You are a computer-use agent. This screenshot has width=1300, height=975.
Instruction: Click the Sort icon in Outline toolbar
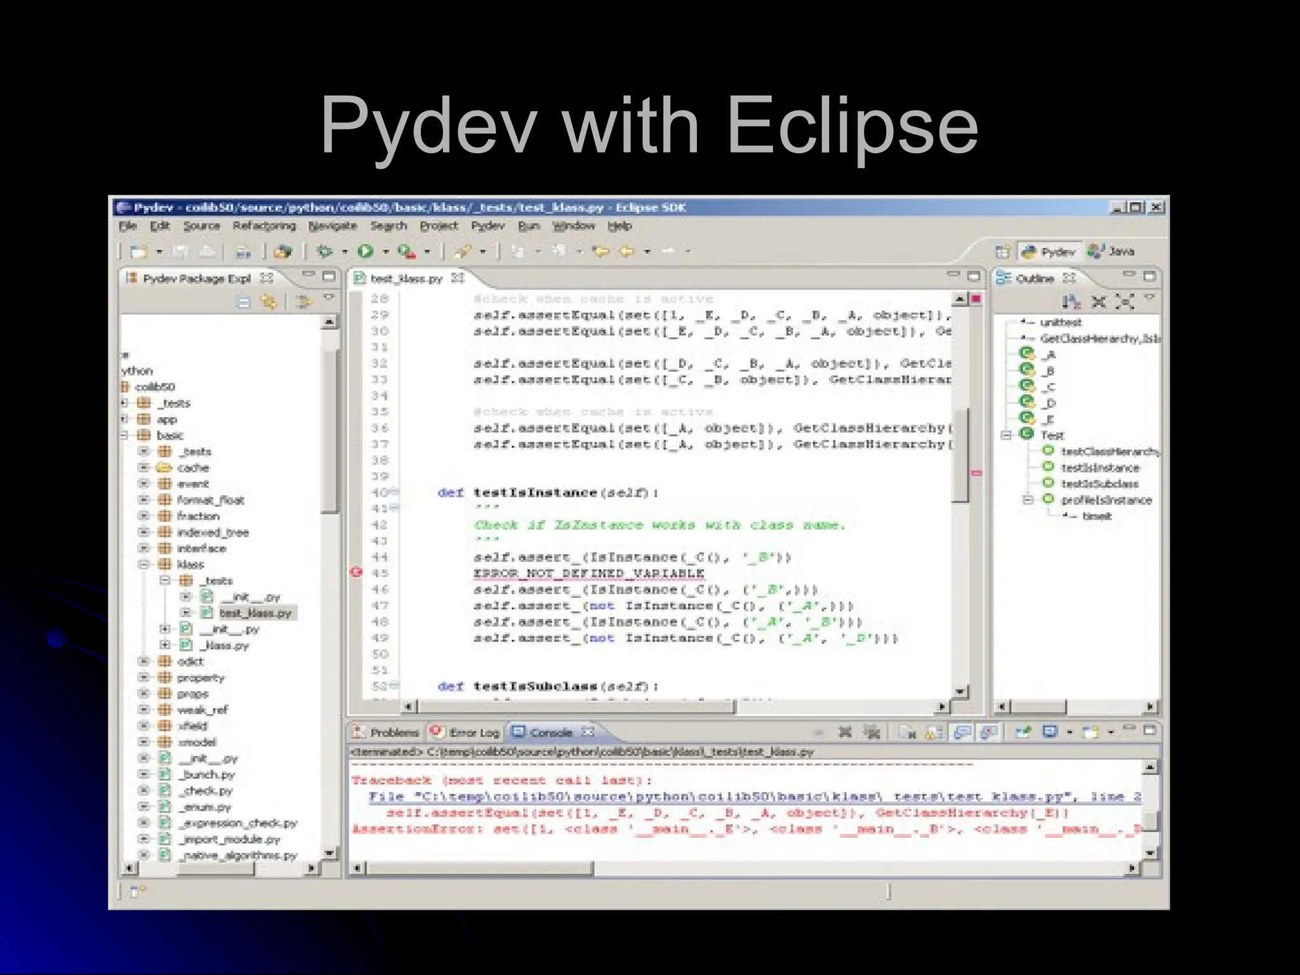(1071, 302)
